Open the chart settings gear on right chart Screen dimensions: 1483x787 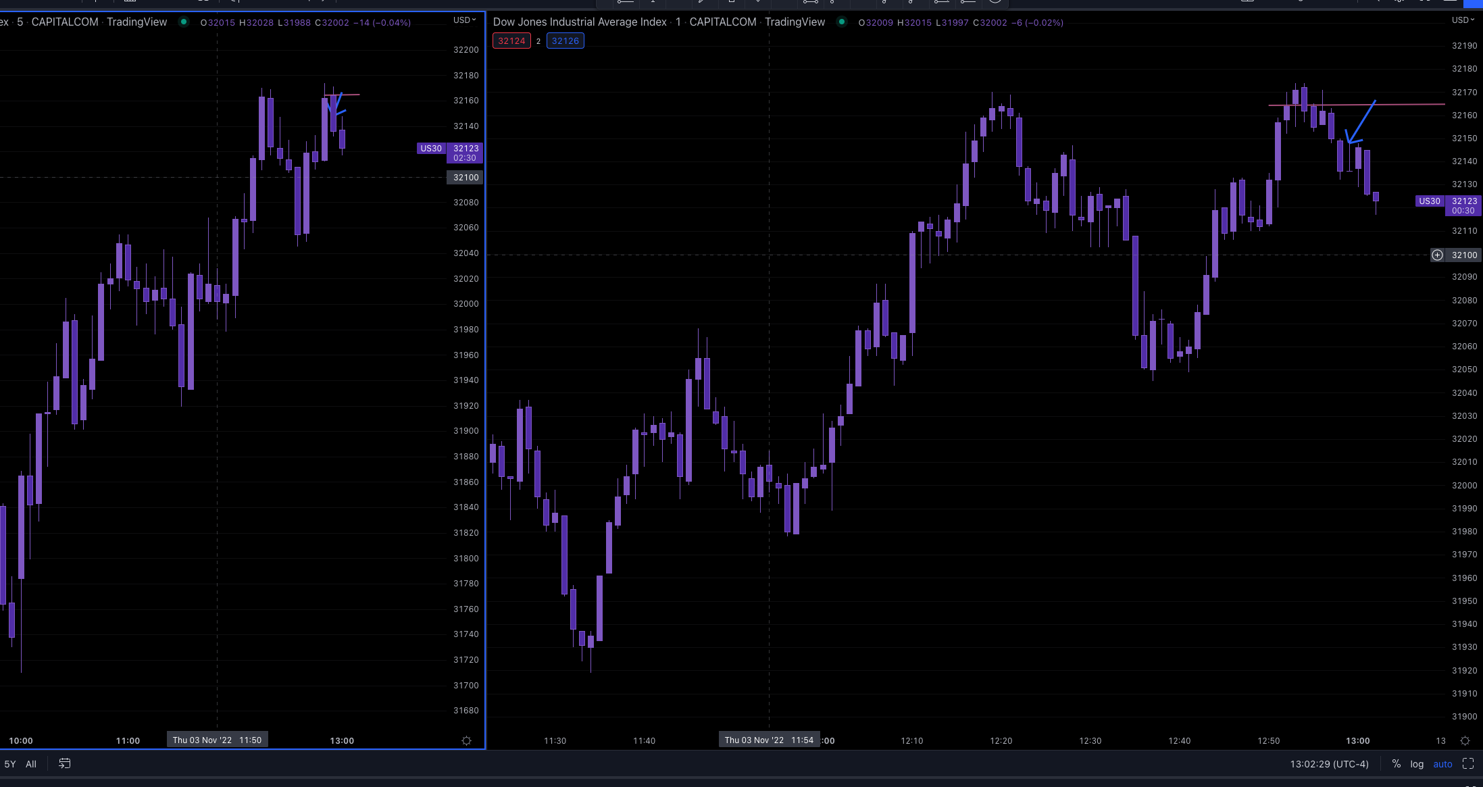coord(1464,740)
